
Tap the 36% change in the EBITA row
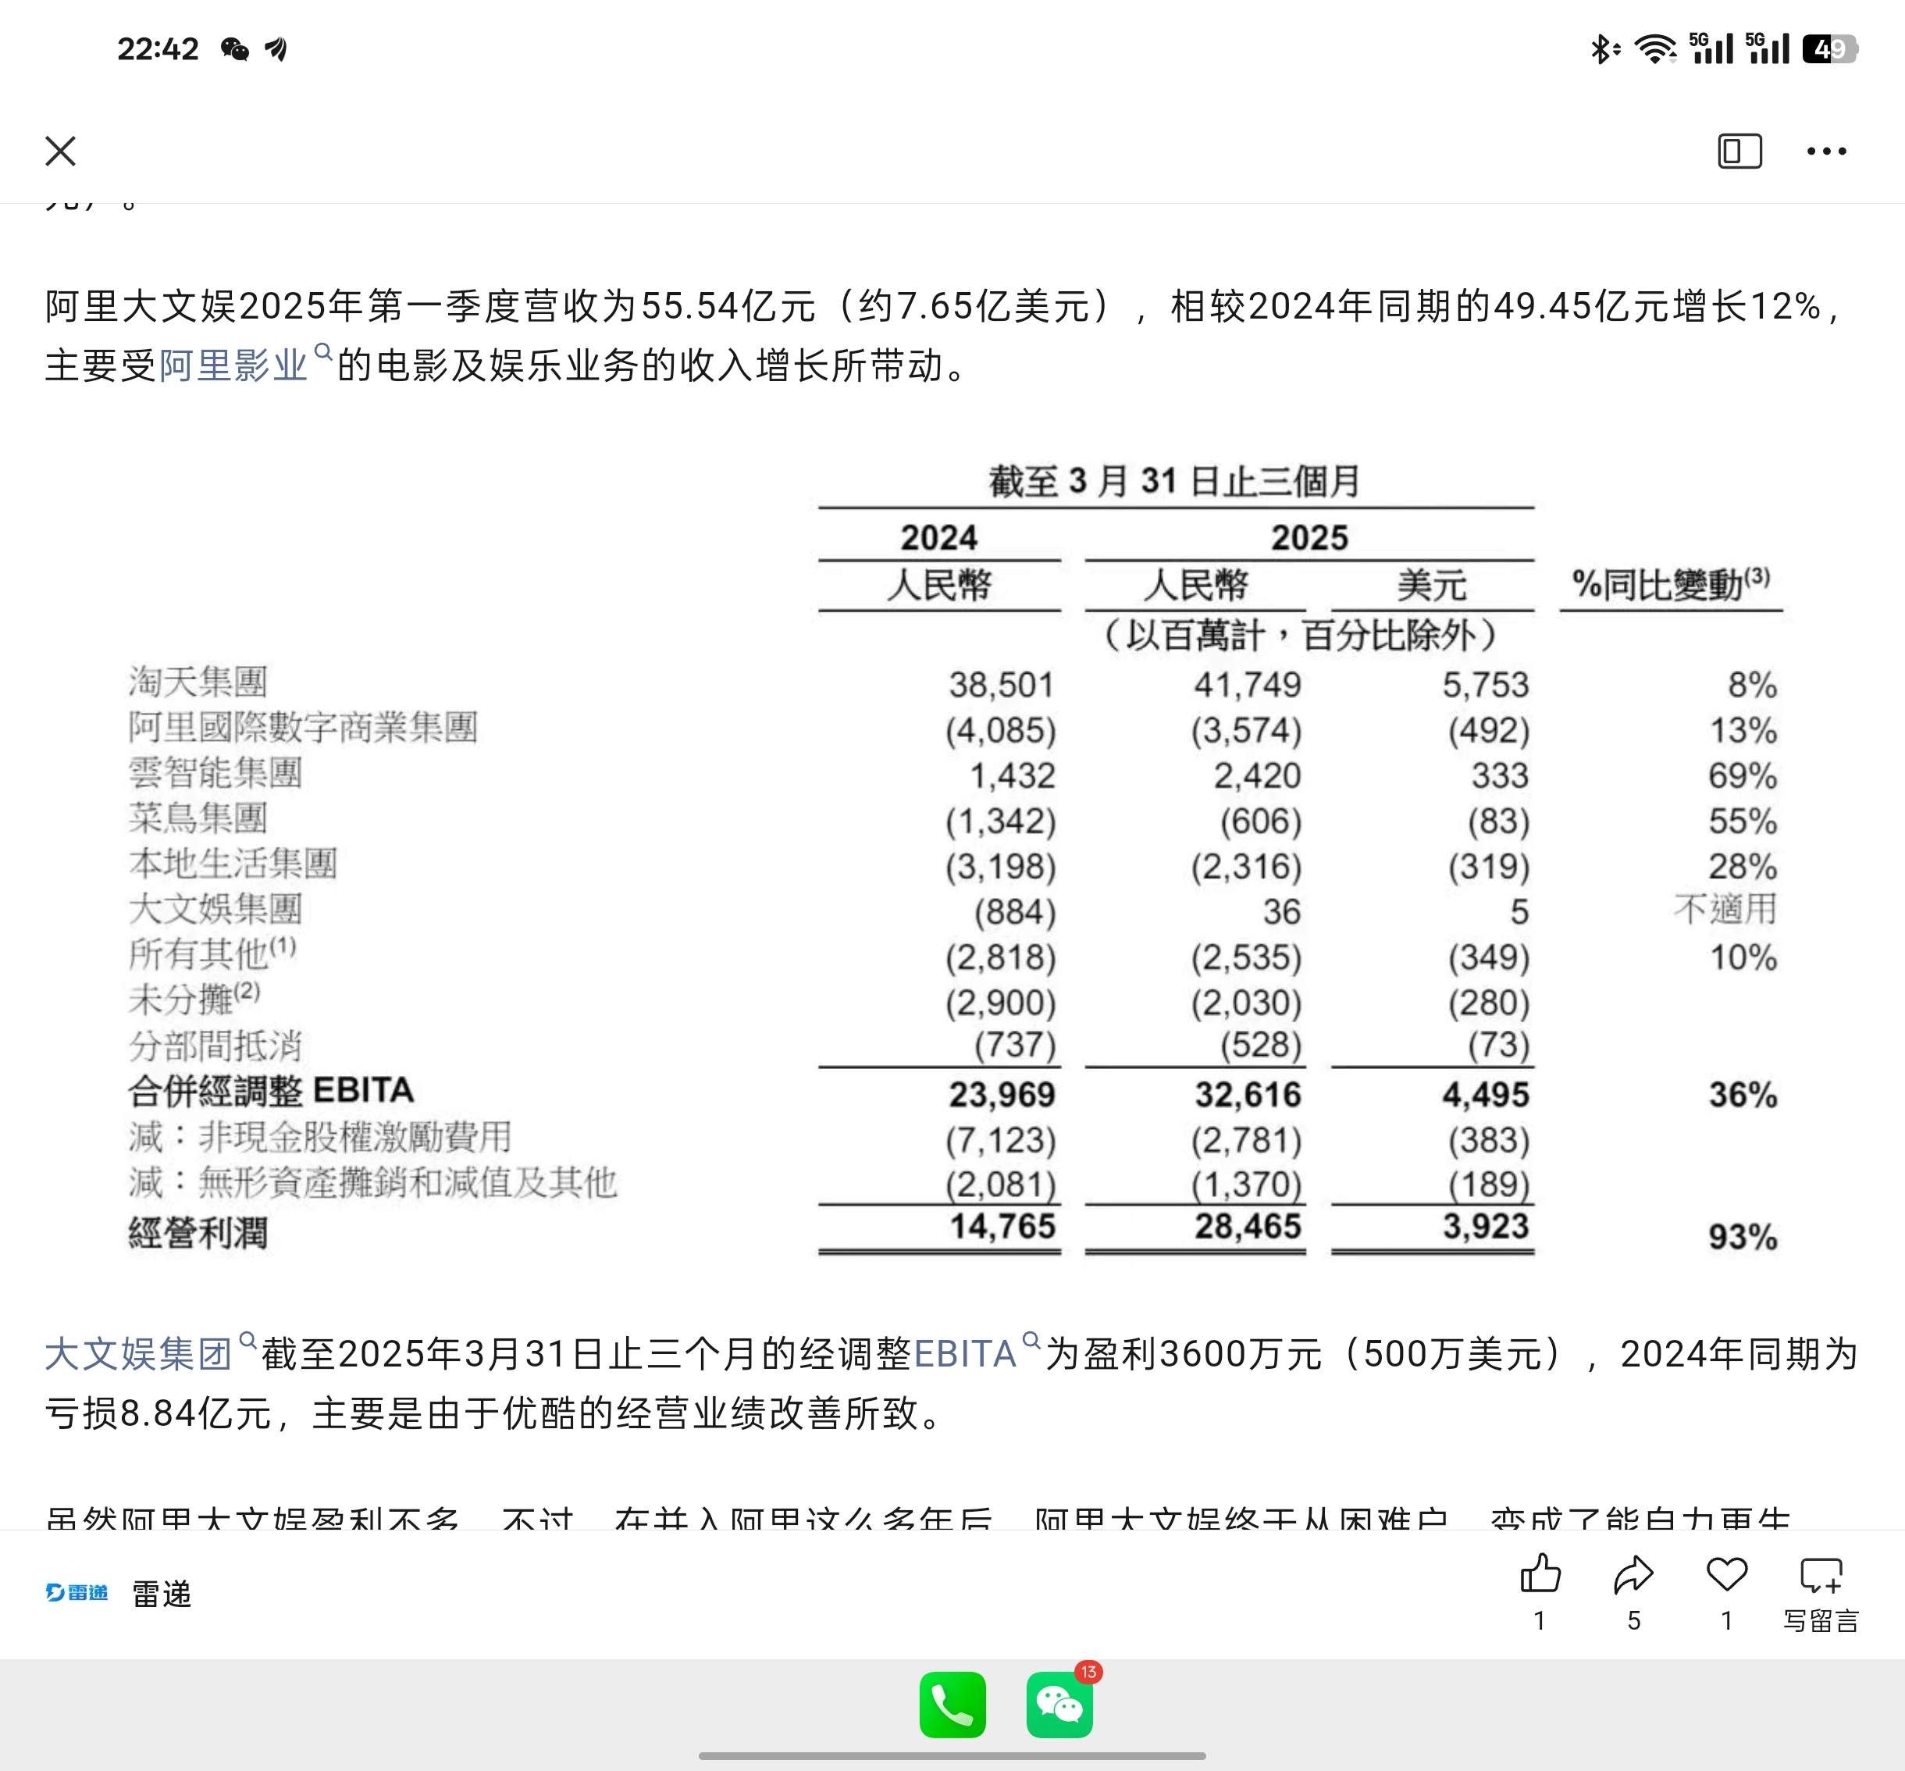coord(1743,1095)
